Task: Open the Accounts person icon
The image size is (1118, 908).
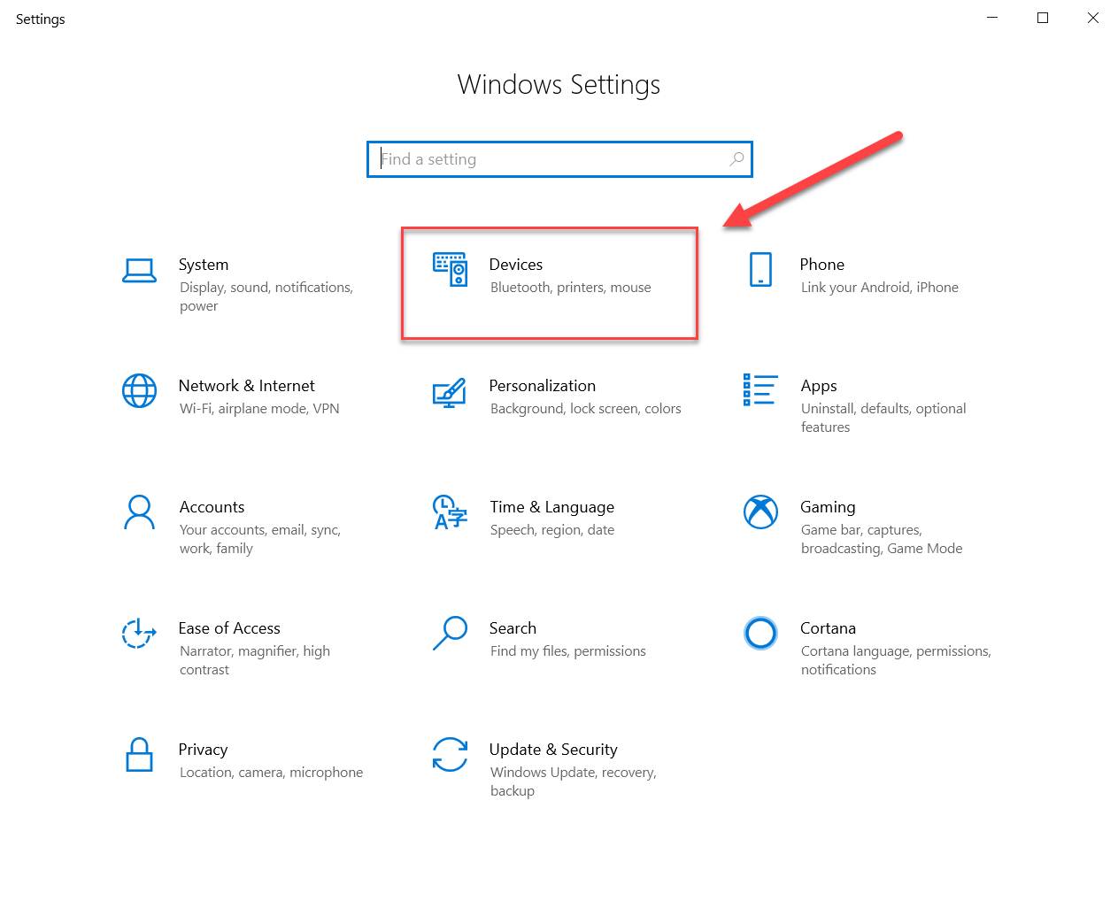Action: tap(139, 512)
